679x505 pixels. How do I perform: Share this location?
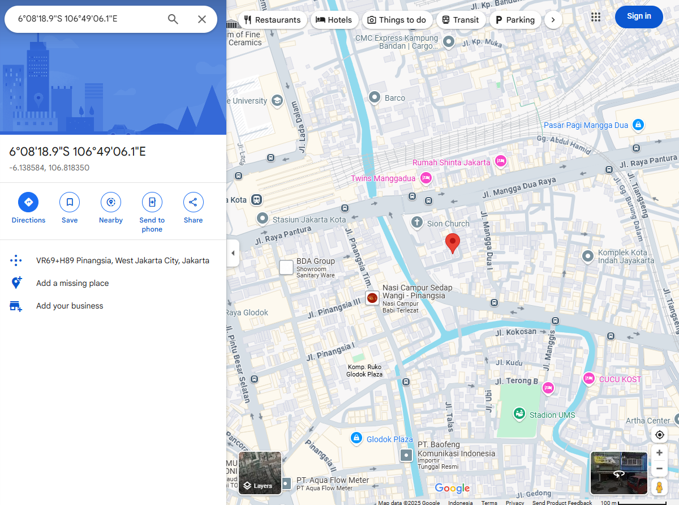point(193,202)
